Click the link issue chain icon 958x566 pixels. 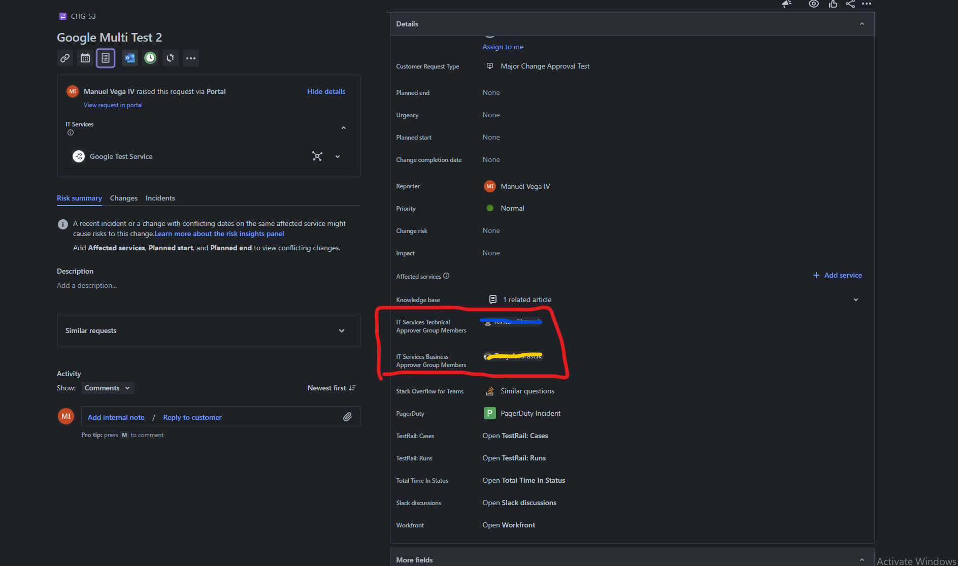tap(65, 58)
